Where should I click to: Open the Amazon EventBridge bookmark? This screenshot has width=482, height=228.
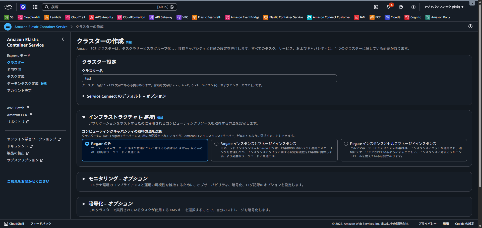click(x=242, y=17)
